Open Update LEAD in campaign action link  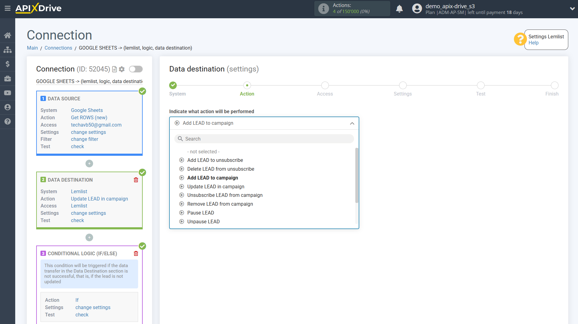(99, 199)
